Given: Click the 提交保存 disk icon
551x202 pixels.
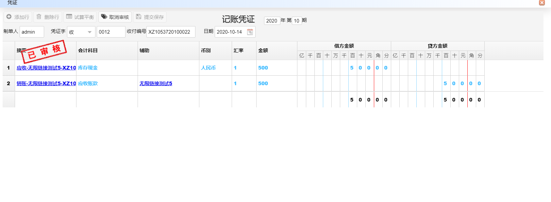Looking at the screenshot, I should point(139,17).
